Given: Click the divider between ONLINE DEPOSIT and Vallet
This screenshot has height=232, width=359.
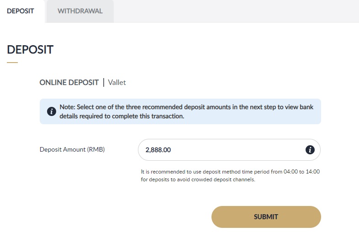Looking at the screenshot, I should click(104, 83).
